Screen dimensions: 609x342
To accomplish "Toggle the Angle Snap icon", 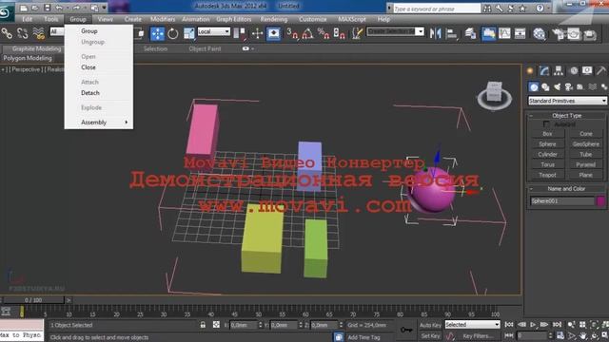I will click(307, 34).
